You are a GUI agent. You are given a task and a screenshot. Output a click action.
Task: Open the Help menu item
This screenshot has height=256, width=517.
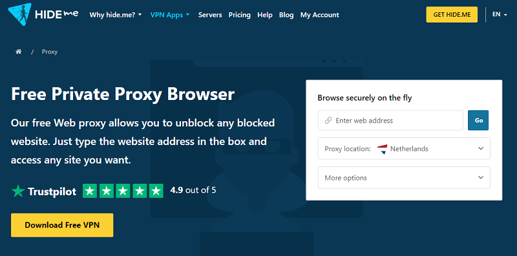[x=265, y=15]
